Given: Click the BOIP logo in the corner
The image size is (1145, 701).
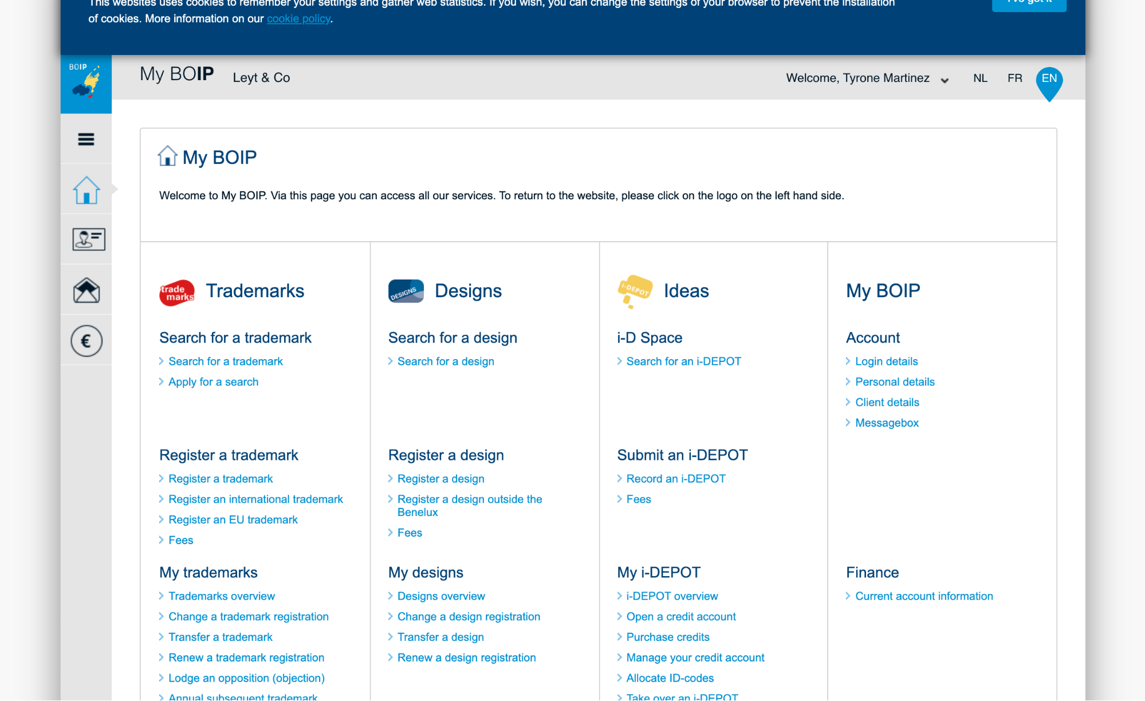Looking at the screenshot, I should click(86, 84).
